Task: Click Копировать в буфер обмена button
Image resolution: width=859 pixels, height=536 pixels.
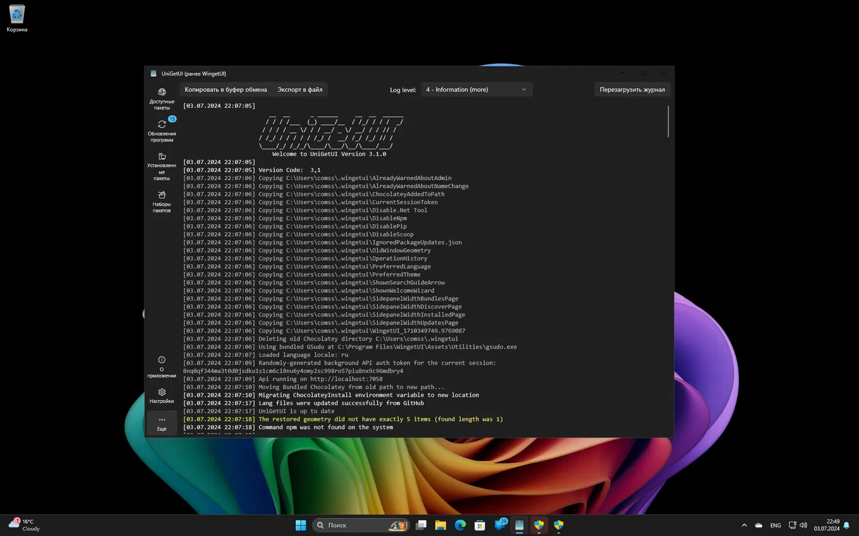Action: [226, 90]
